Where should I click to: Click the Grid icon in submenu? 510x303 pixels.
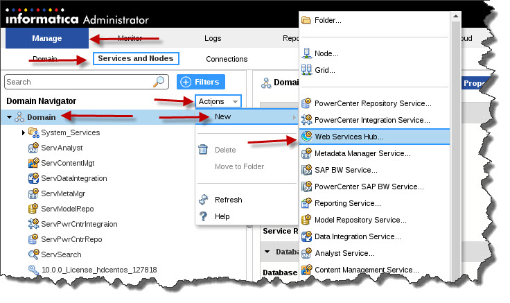coord(306,69)
